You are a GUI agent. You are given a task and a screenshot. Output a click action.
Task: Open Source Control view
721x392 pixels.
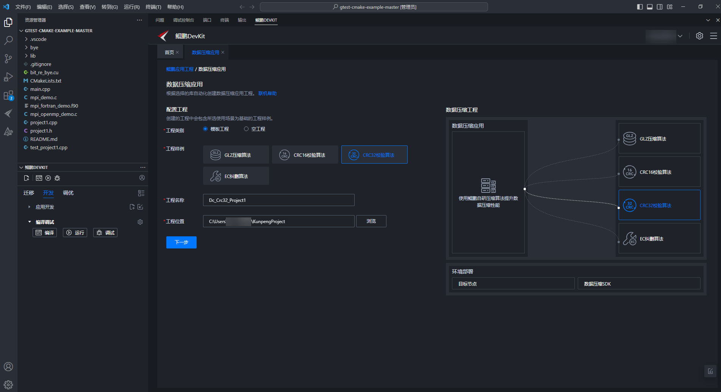(x=8, y=58)
